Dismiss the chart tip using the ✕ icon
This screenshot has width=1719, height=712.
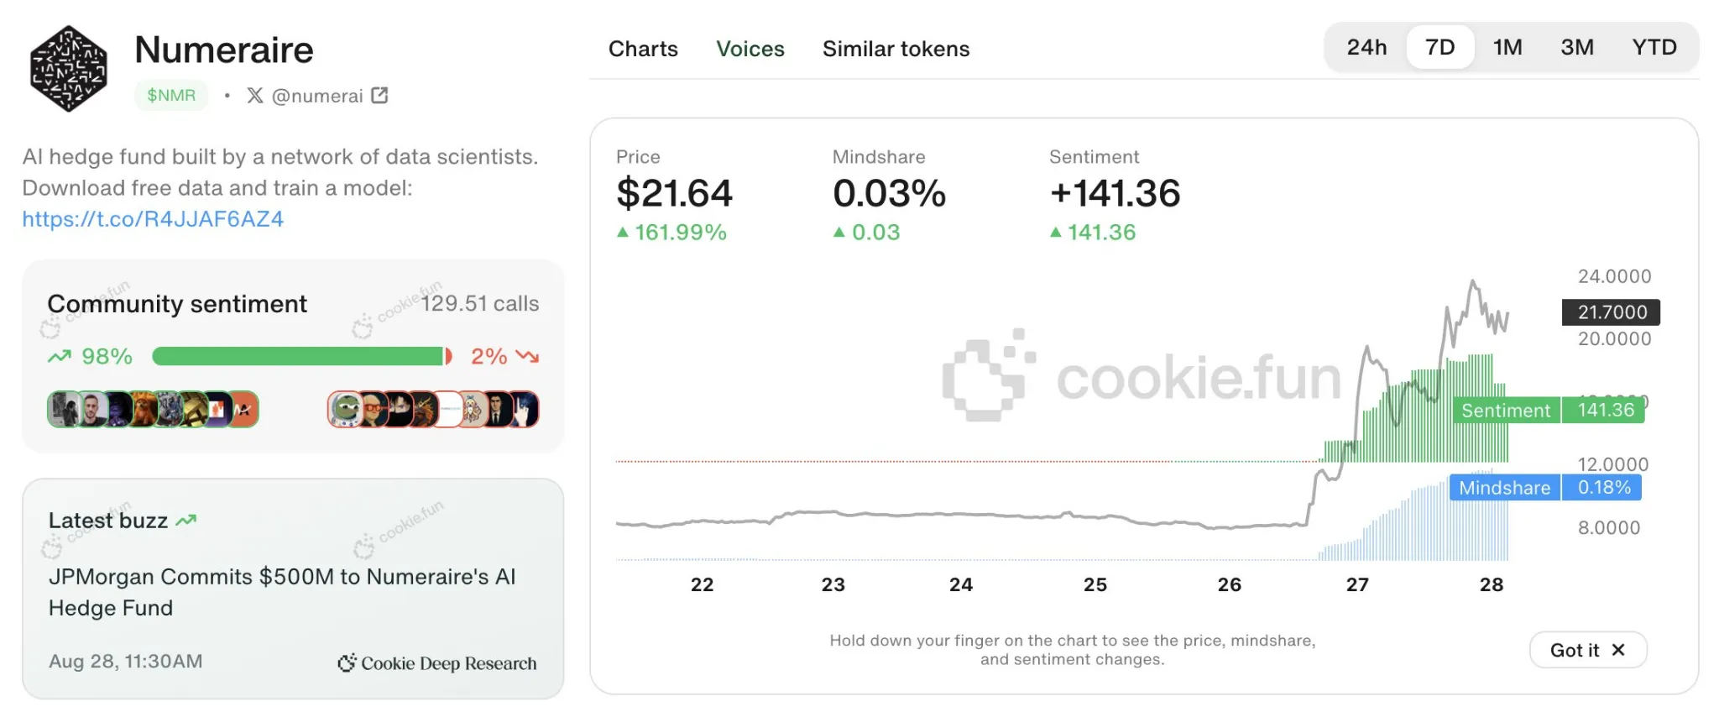[x=1618, y=650]
